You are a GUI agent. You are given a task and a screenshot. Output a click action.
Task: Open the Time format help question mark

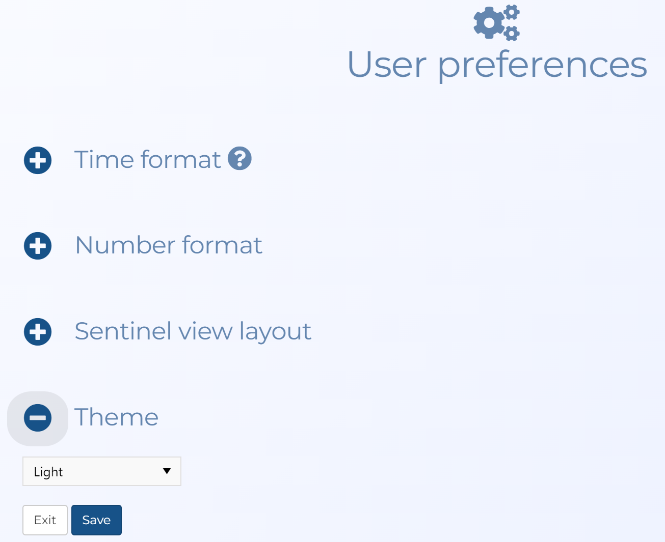[240, 158]
